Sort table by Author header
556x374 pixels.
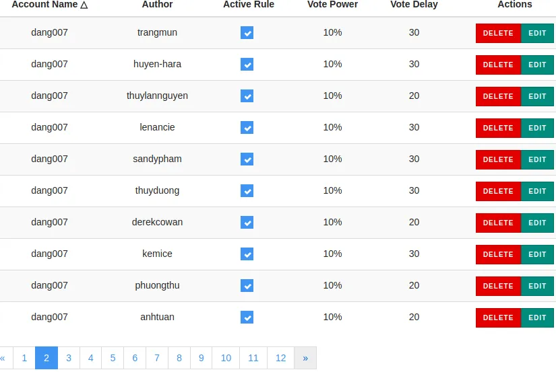(x=157, y=4)
